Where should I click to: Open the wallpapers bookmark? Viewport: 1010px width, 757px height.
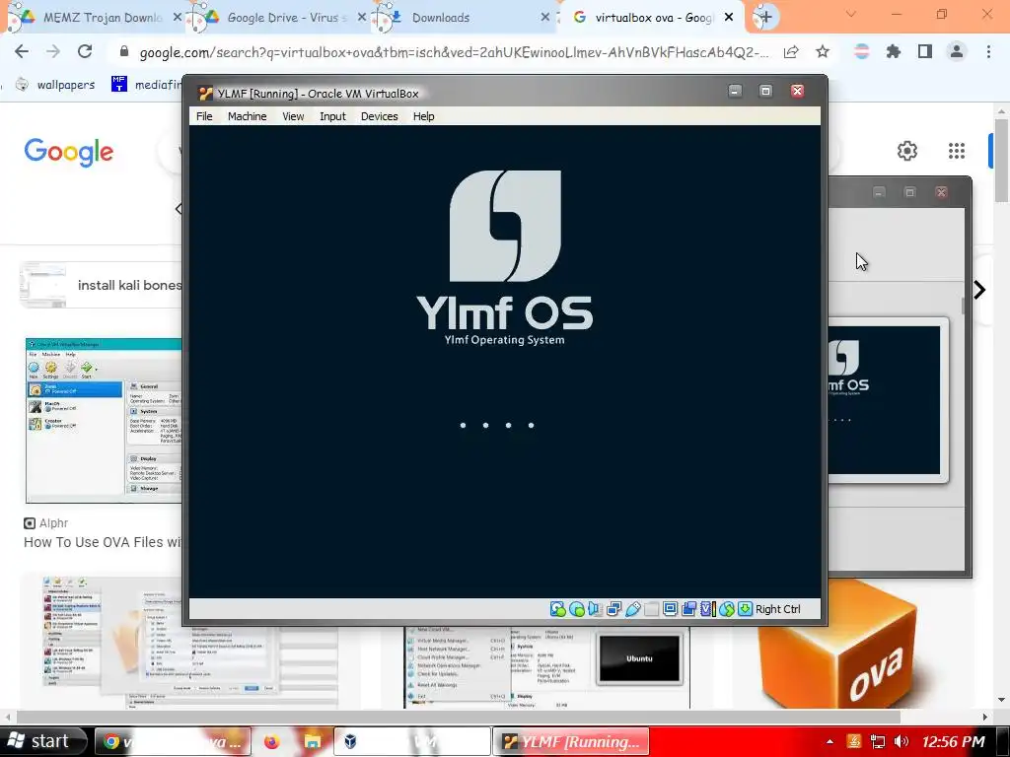click(x=55, y=85)
